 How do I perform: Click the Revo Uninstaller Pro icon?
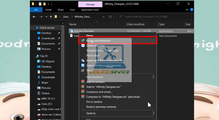83,61
